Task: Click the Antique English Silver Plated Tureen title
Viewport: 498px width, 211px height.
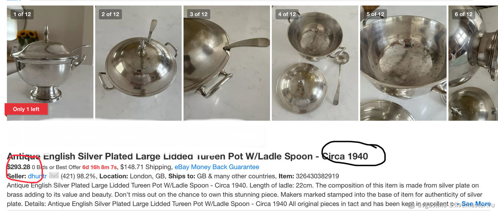Action: click(188, 156)
